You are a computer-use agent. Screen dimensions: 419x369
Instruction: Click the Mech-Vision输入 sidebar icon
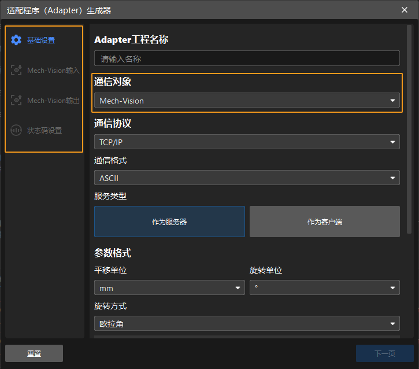(x=16, y=71)
